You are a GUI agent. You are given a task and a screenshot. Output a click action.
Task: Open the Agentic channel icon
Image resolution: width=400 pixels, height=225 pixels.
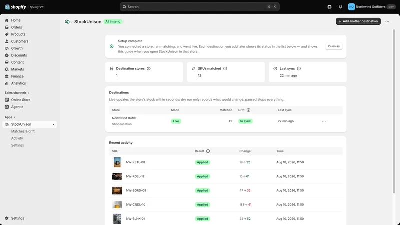click(7, 107)
